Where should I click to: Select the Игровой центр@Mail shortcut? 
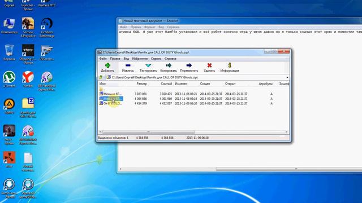coord(28,188)
